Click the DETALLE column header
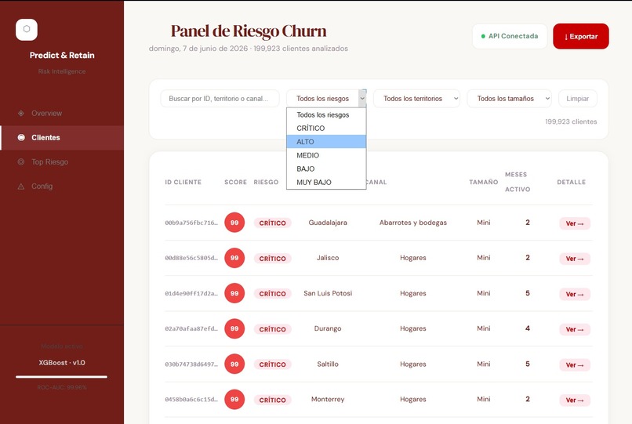Screen dimensions: 632x424 [571, 182]
